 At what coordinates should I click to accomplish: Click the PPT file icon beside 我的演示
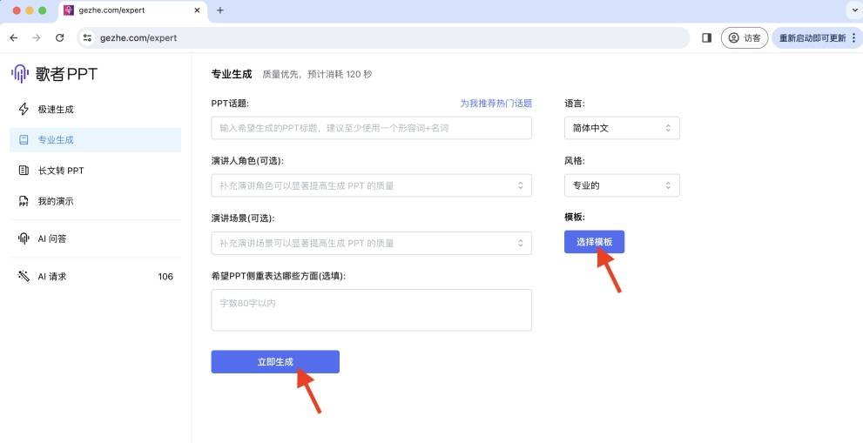[x=24, y=201]
